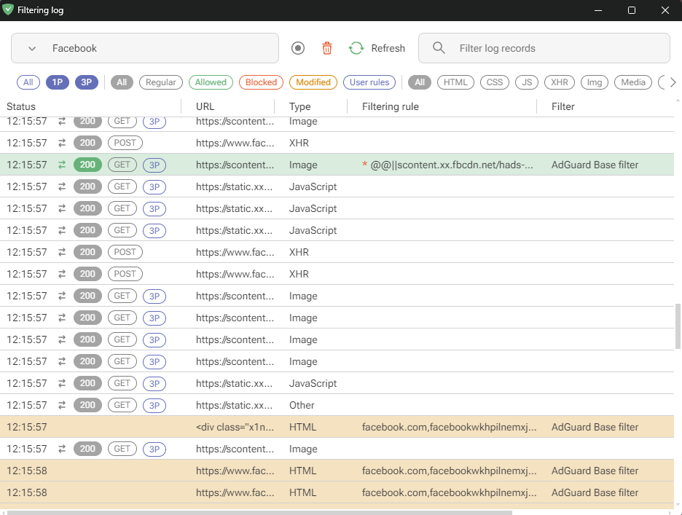Screen dimensions: 682x515
Task: Toggle the 3P filter chip in the filter bar
Action: tap(87, 82)
